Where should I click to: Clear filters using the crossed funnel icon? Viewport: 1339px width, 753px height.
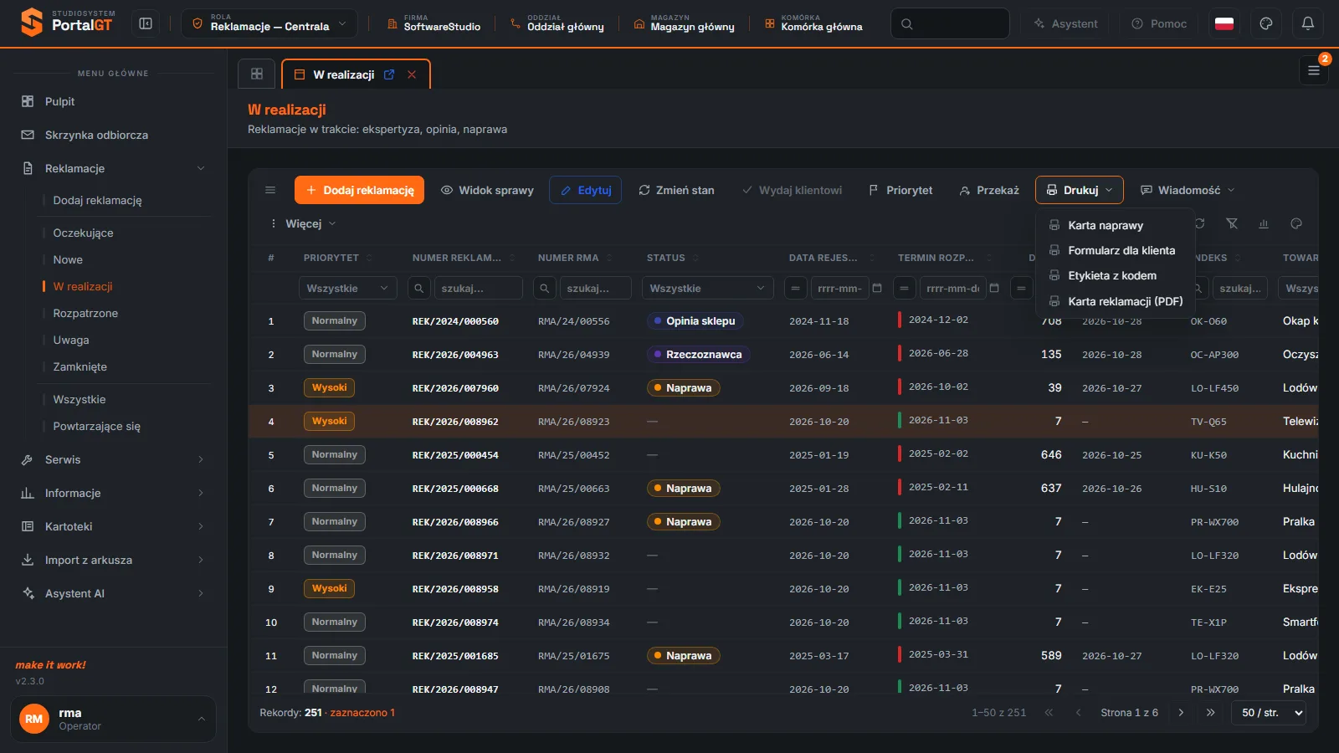[1232, 223]
